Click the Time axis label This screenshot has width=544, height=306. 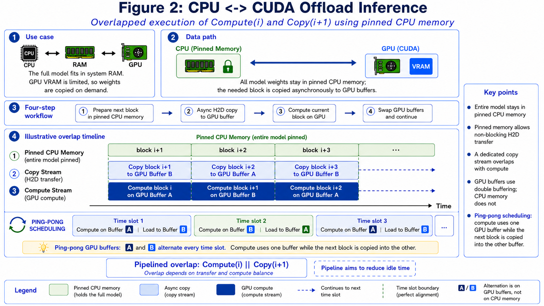coord(444,206)
